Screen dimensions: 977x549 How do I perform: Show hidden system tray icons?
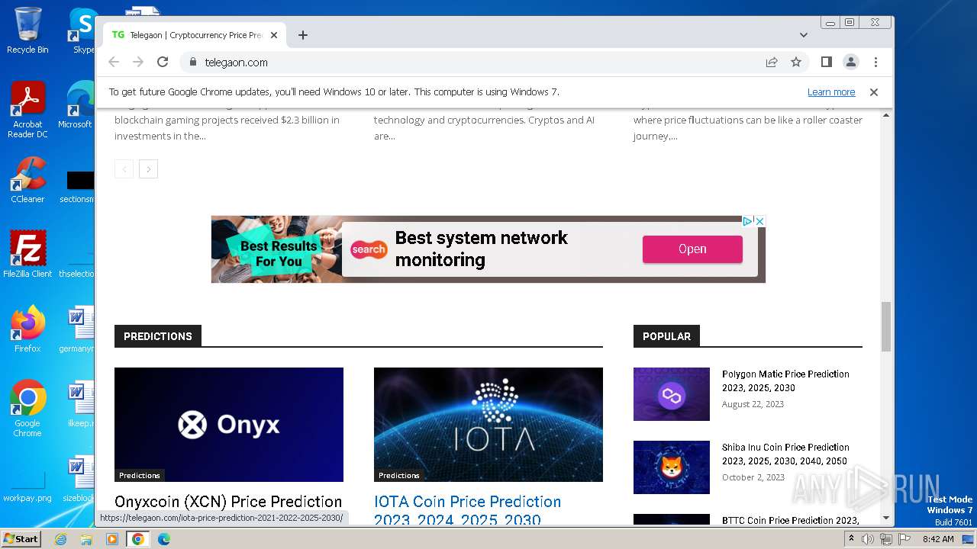(851, 539)
